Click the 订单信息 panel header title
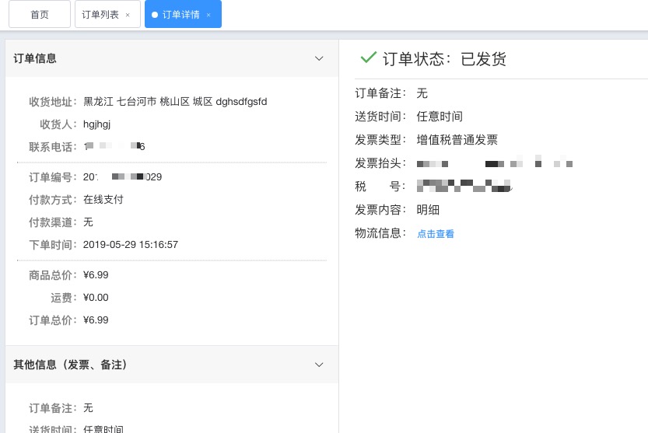The width and height of the screenshot is (648, 433). tap(35, 58)
